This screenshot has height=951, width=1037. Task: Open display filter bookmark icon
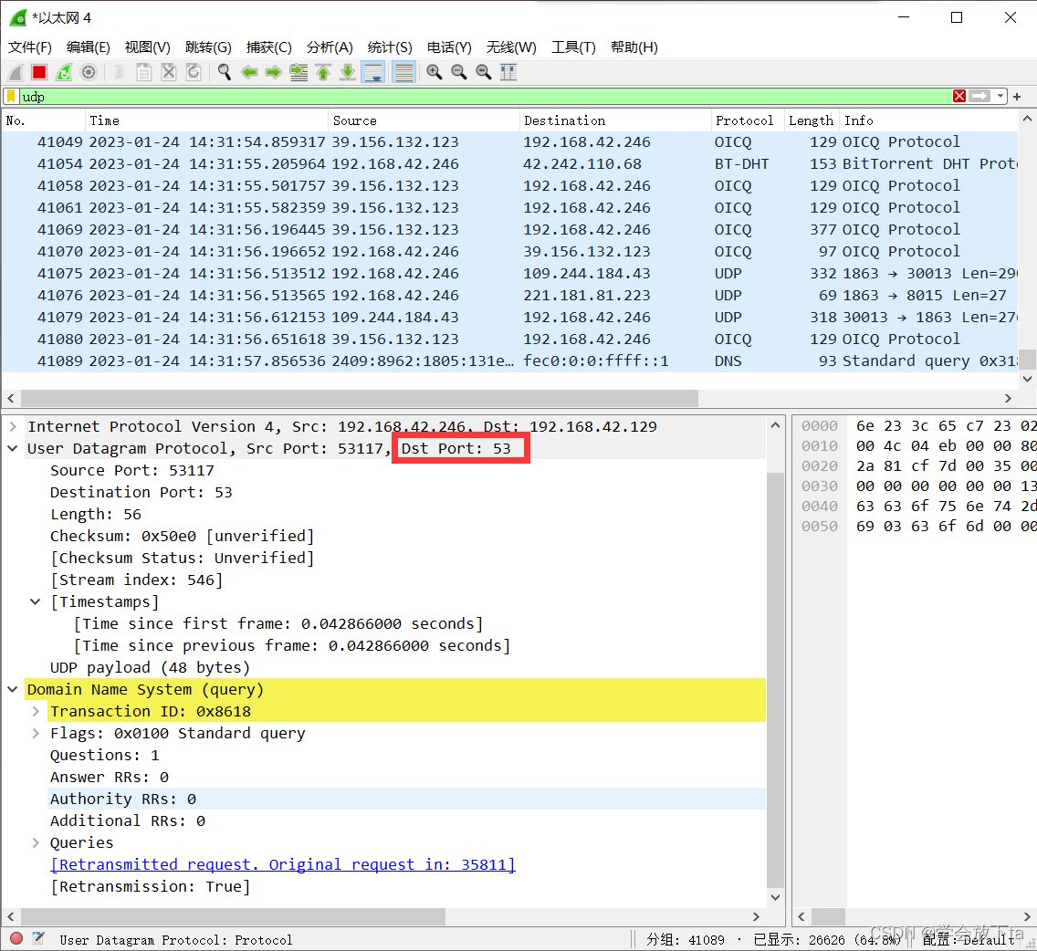click(11, 97)
